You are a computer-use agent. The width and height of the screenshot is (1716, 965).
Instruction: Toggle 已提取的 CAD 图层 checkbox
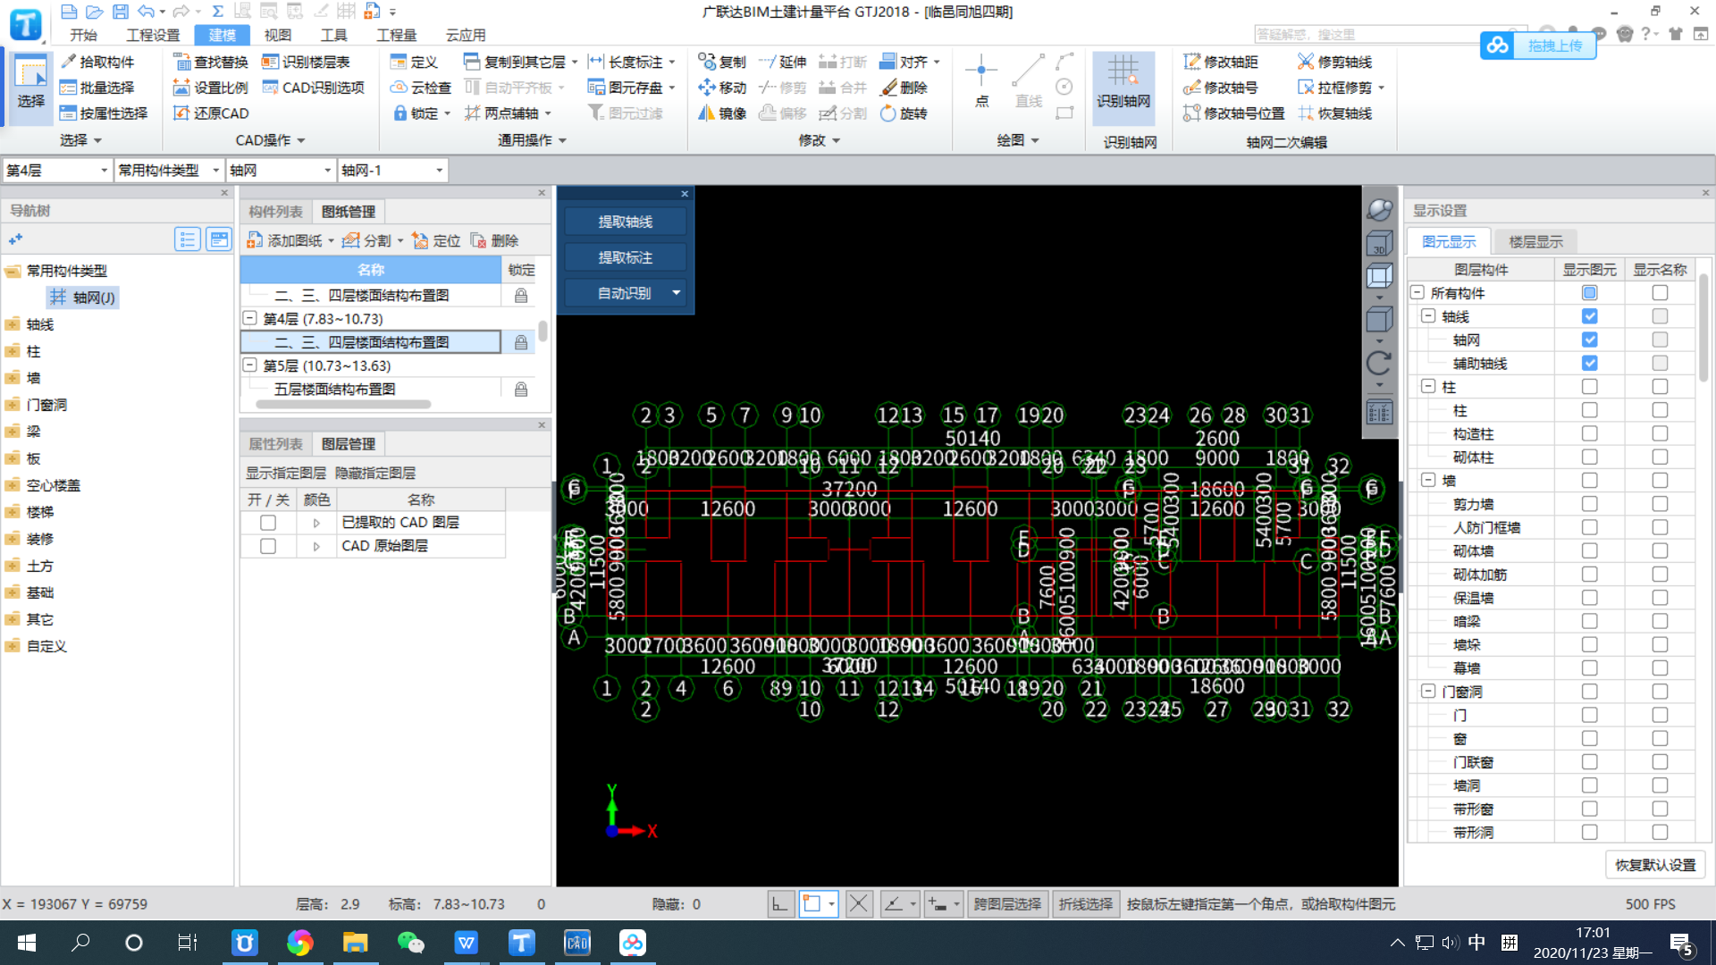pyautogui.click(x=268, y=523)
